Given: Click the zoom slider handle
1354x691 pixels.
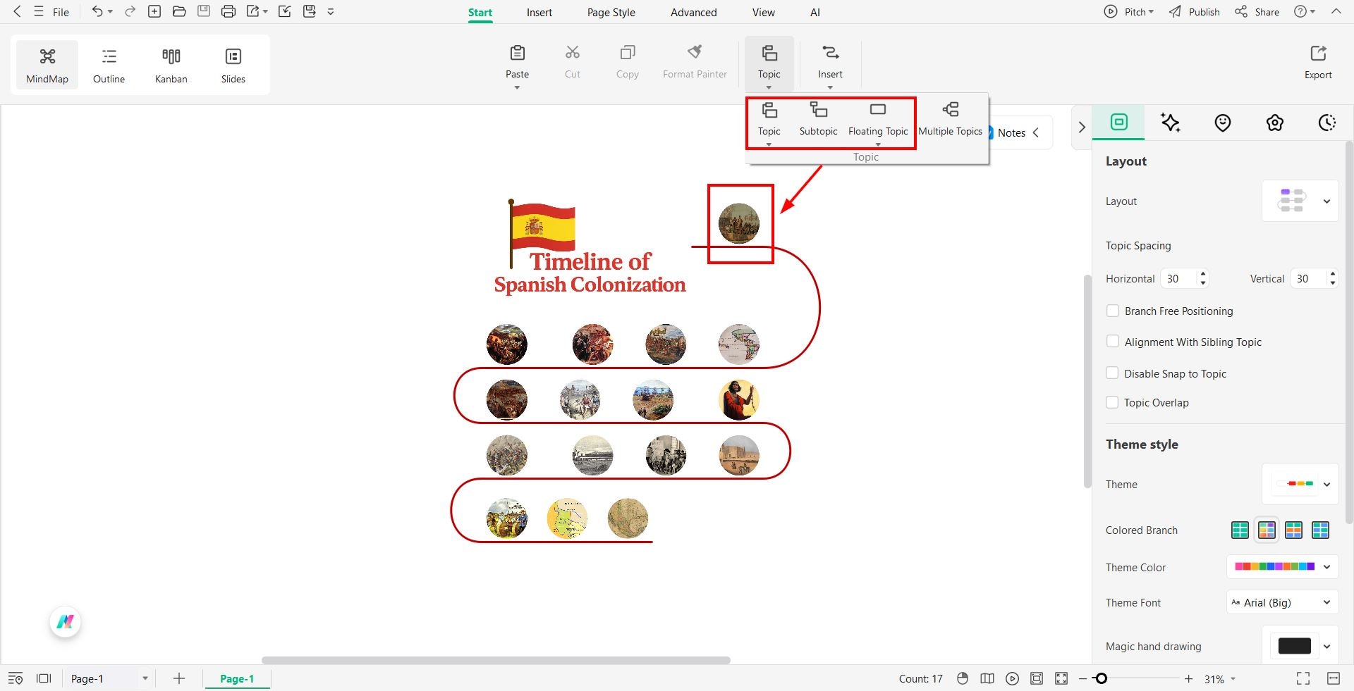Looking at the screenshot, I should click(1101, 678).
